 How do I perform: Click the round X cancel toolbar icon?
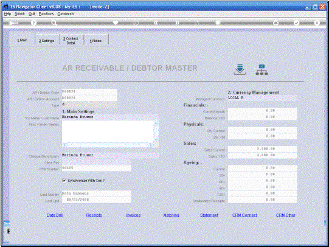tap(317, 23)
